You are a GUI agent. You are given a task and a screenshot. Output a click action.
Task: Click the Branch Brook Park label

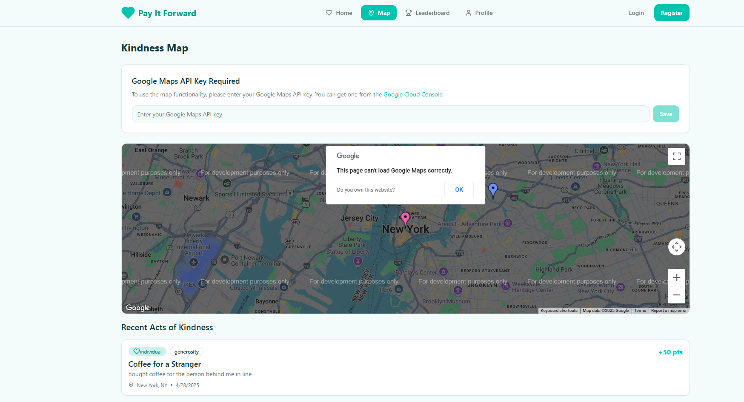pos(189,153)
